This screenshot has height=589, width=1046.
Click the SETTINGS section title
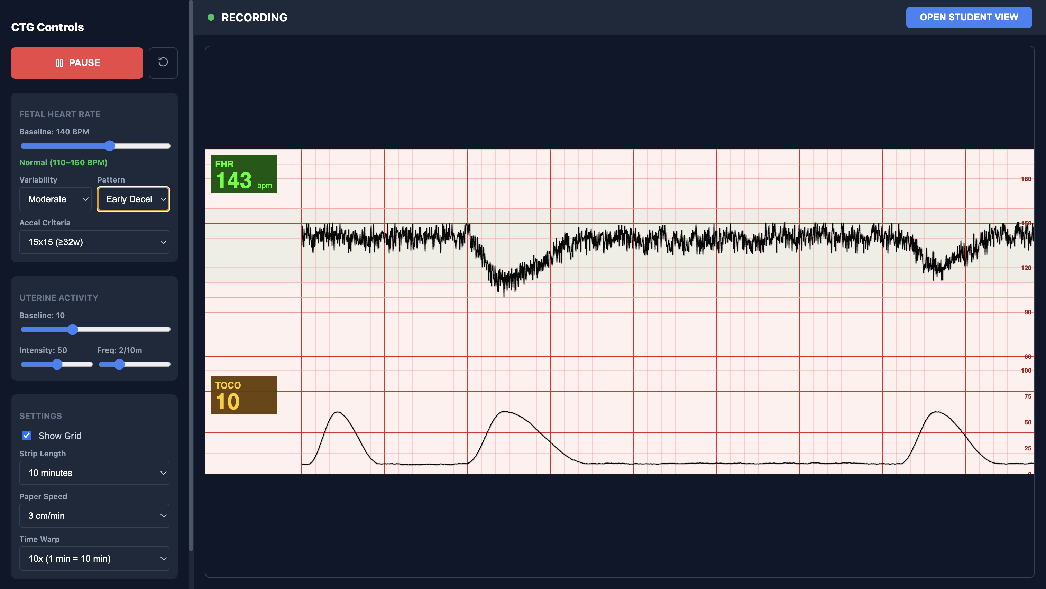point(40,416)
